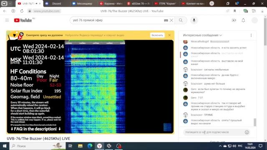Image resolution: width=267 pixels, height=150 pixels.
Task: Open the new tab plus button
Action: coord(212,3)
